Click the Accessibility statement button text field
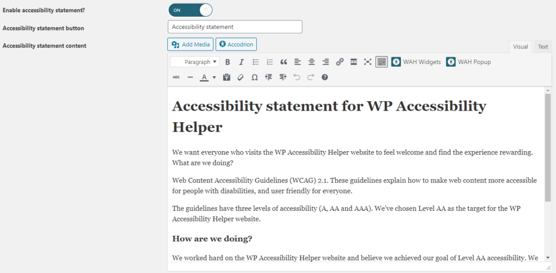Viewport: 556px width, 273px height. pyautogui.click(x=235, y=27)
